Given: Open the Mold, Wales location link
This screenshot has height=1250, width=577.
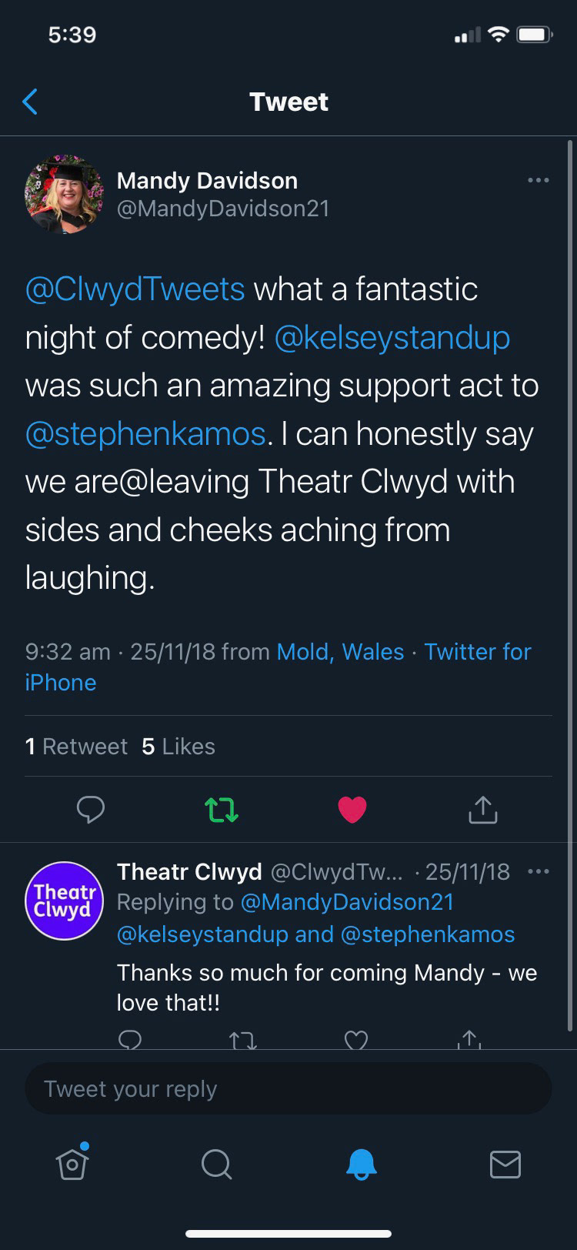Looking at the screenshot, I should click(340, 652).
